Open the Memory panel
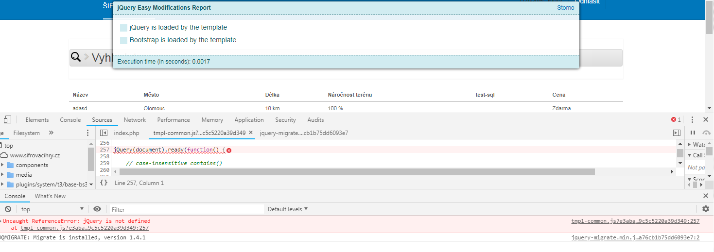The height and width of the screenshot is (252, 714). [x=212, y=120]
